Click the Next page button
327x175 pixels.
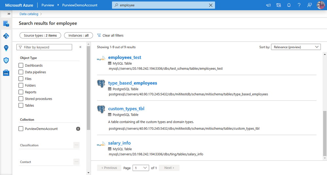(169, 168)
